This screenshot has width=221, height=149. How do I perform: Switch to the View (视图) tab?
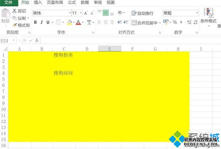click(x=110, y=2)
